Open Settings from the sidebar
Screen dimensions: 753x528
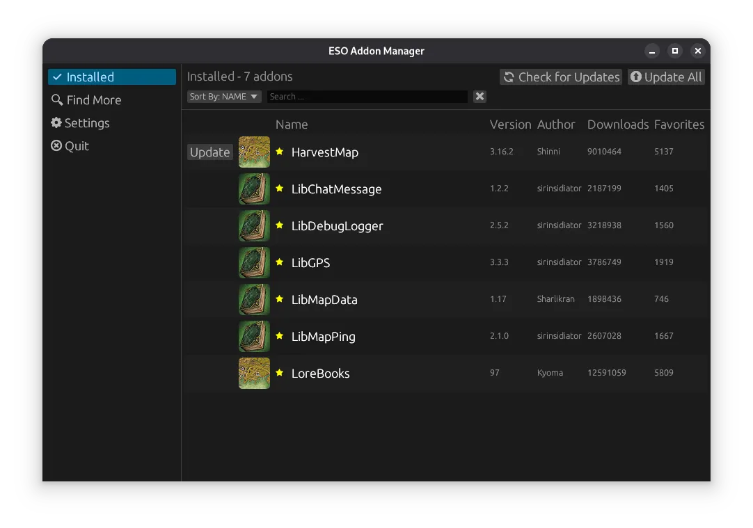(80, 123)
